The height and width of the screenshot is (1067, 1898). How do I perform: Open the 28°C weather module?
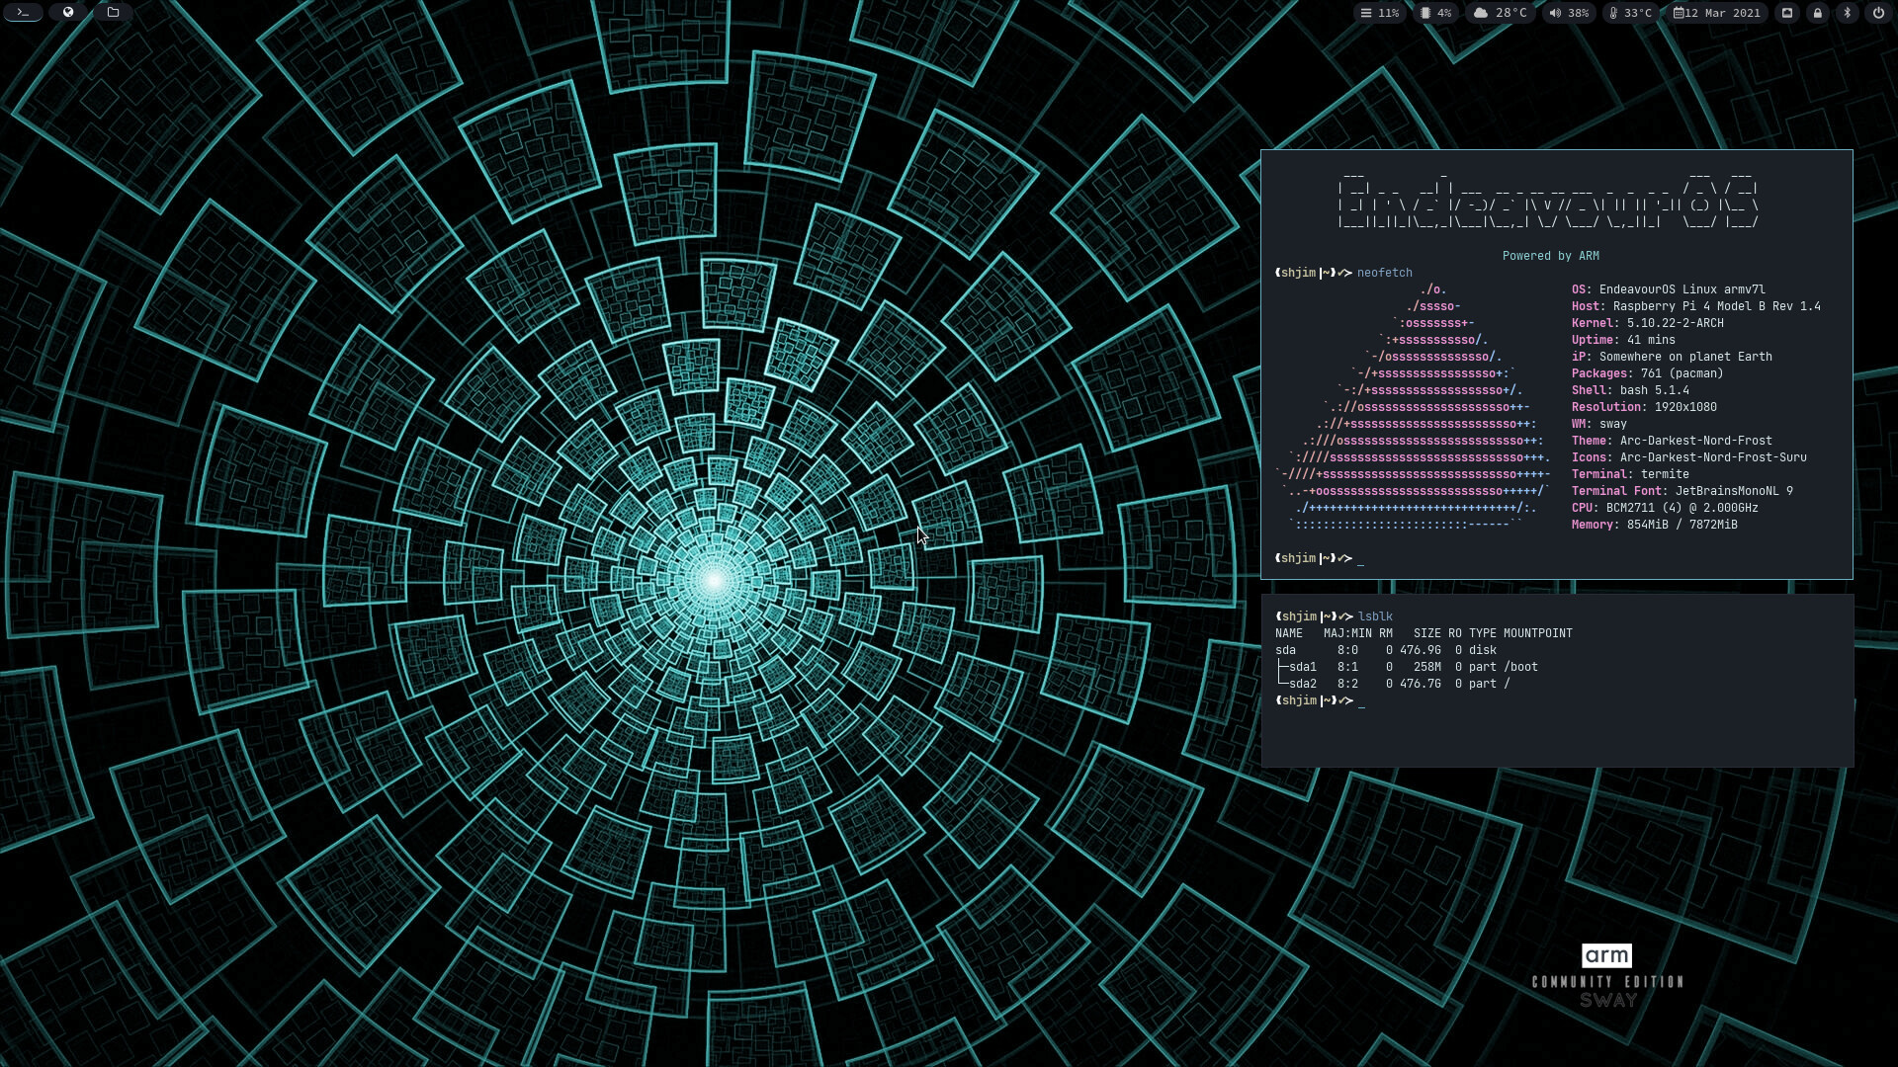(x=1501, y=13)
